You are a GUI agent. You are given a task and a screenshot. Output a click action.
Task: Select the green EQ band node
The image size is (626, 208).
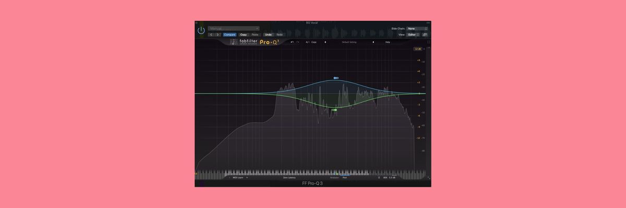pyautogui.click(x=335, y=110)
